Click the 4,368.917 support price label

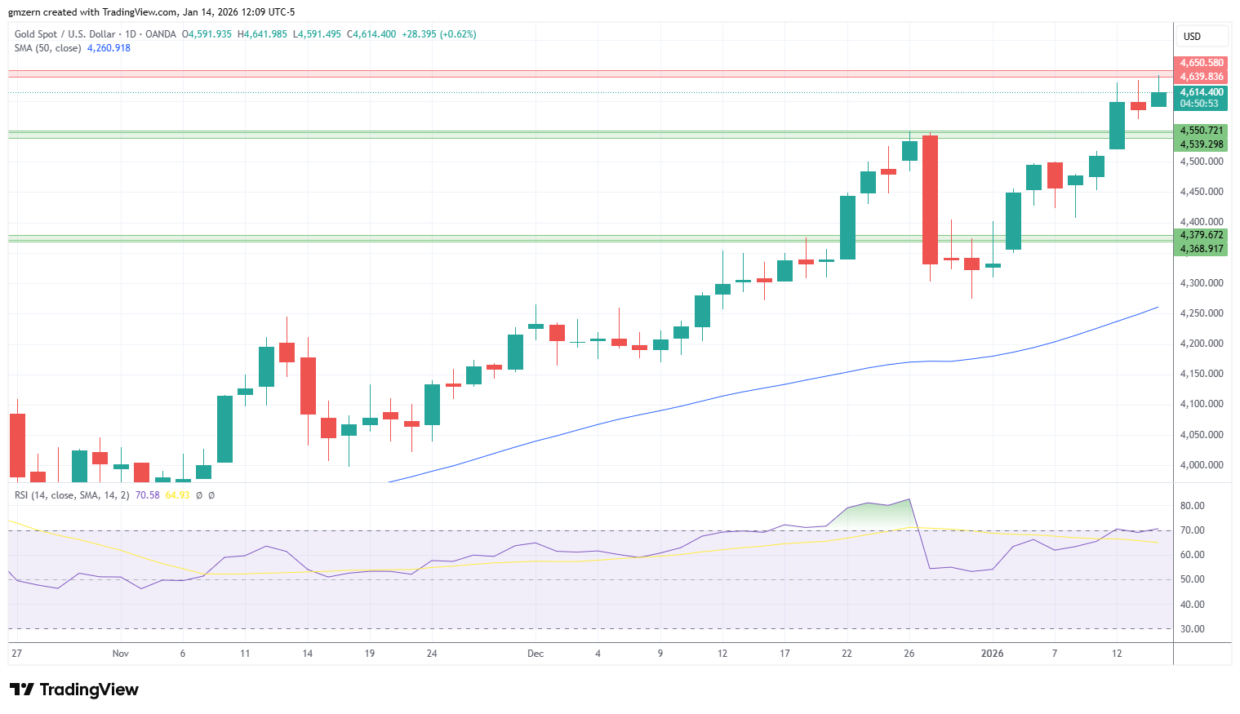(1201, 249)
